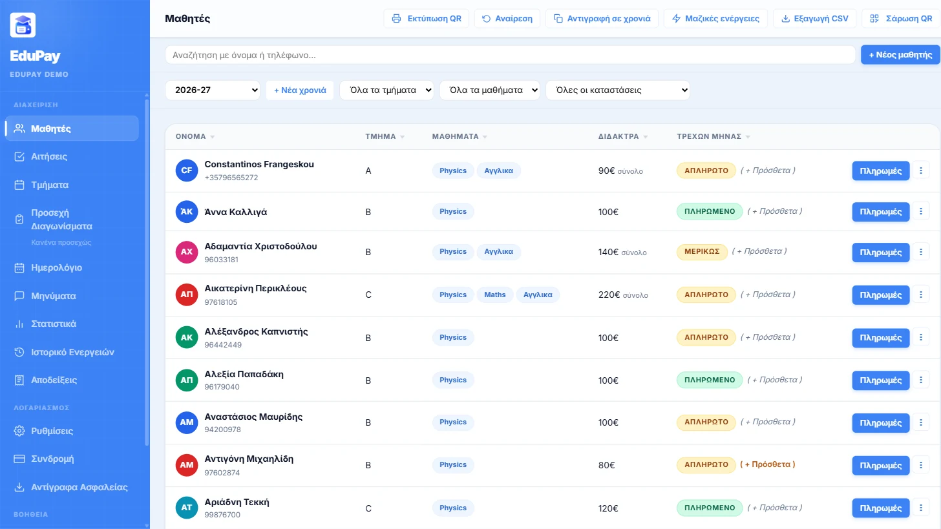Export students with Εξαγωγή CSV

point(815,18)
